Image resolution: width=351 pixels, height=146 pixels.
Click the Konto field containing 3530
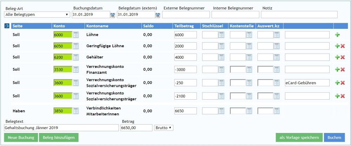pos(63,70)
